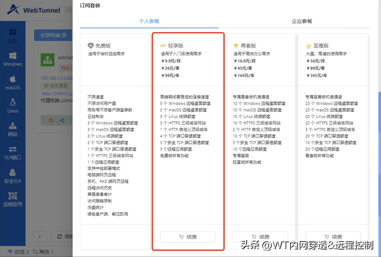This screenshot has height=257, width=381.
Task: Open the 网站 (Website) panel in sidebar
Action: pos(12,129)
